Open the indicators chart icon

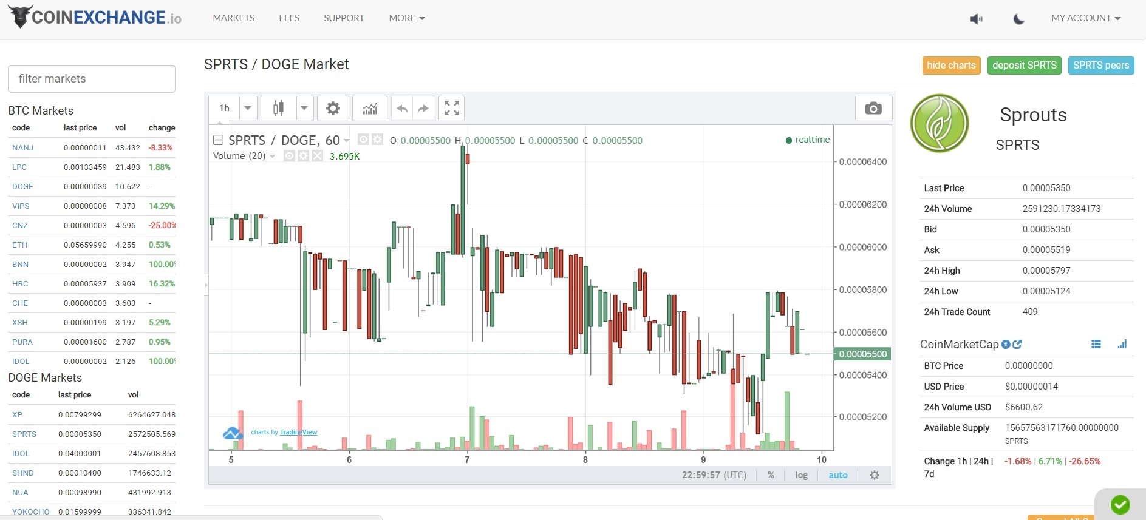click(x=370, y=108)
